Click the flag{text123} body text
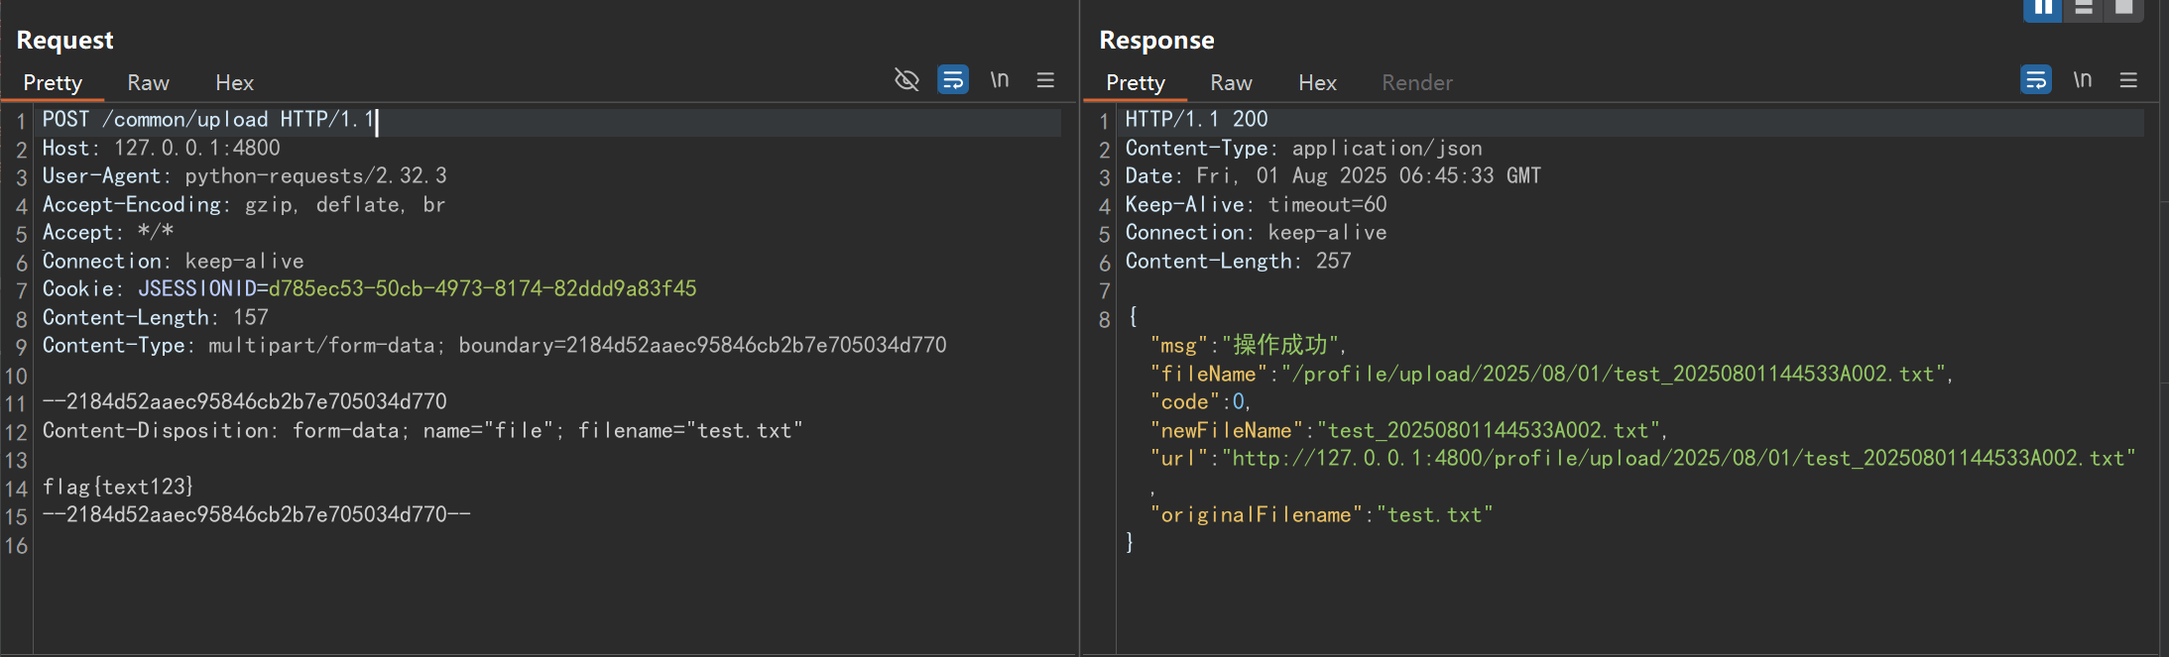The width and height of the screenshot is (2169, 657). point(118,488)
